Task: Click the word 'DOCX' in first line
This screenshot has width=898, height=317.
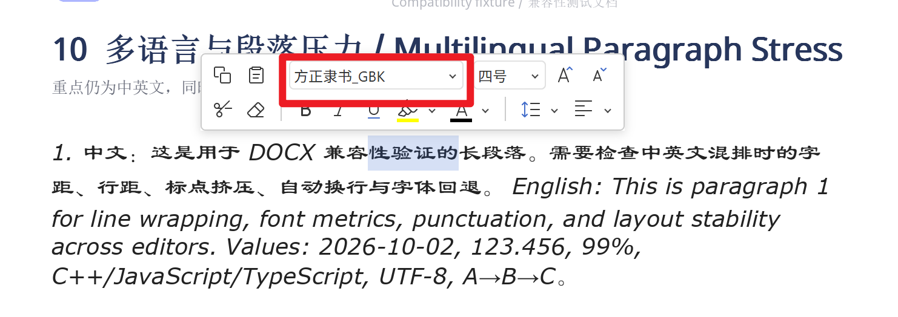Action: (x=281, y=154)
